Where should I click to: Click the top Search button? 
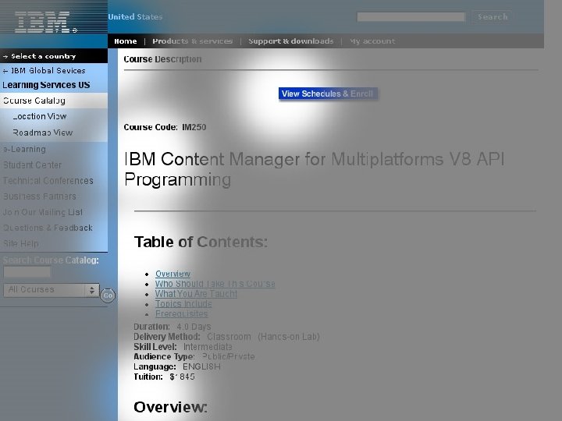pyautogui.click(x=493, y=17)
